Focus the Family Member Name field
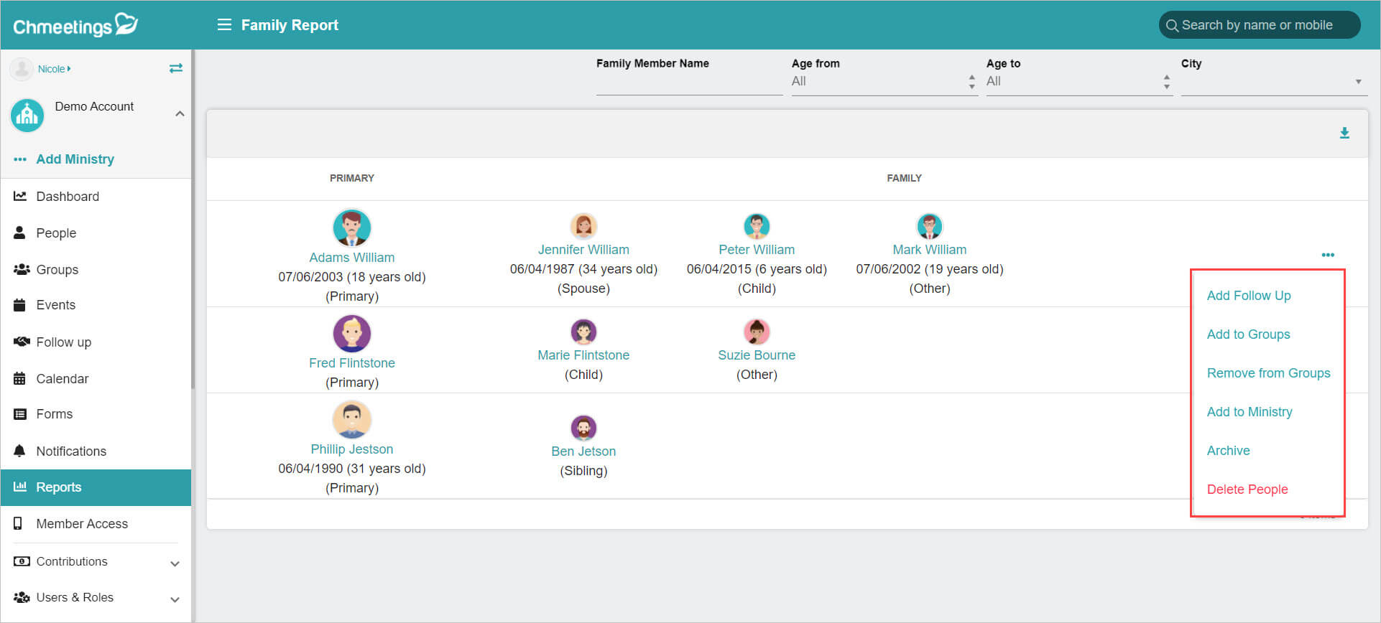Image resolution: width=1381 pixels, height=623 pixels. 689,83
